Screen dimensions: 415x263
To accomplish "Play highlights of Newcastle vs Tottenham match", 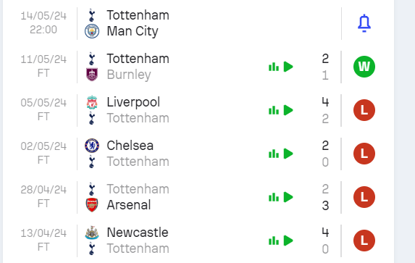I will pos(288,241).
